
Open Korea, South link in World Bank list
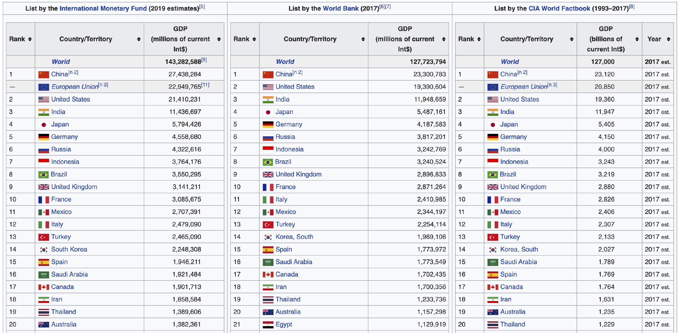[294, 237]
